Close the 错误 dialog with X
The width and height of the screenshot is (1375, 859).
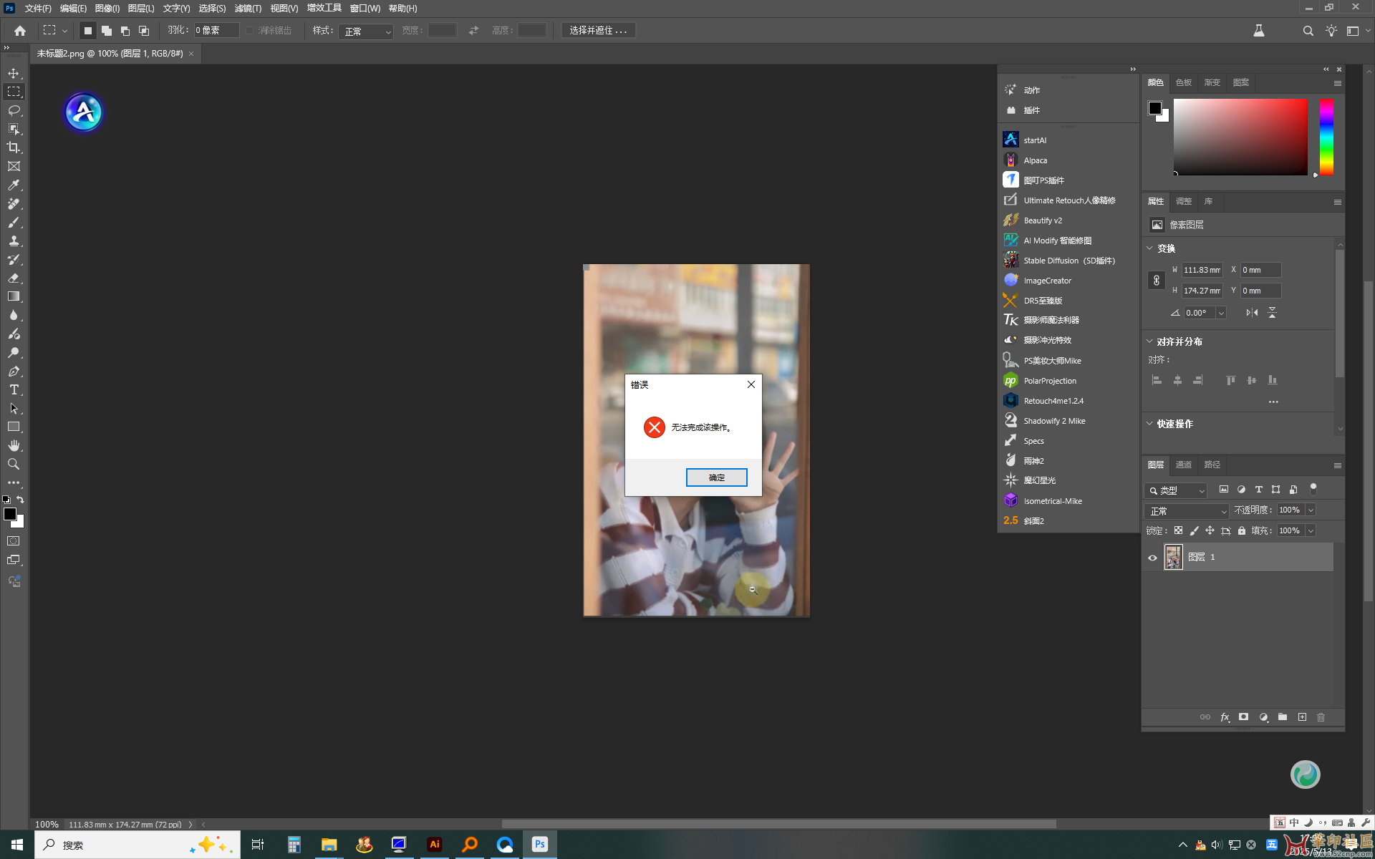(x=751, y=384)
